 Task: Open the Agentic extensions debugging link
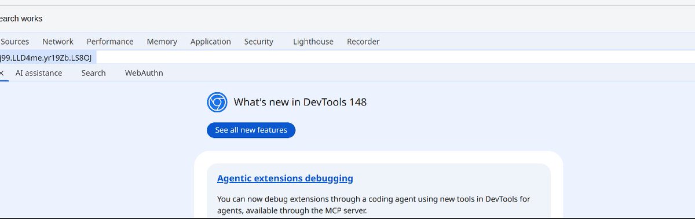click(x=285, y=178)
